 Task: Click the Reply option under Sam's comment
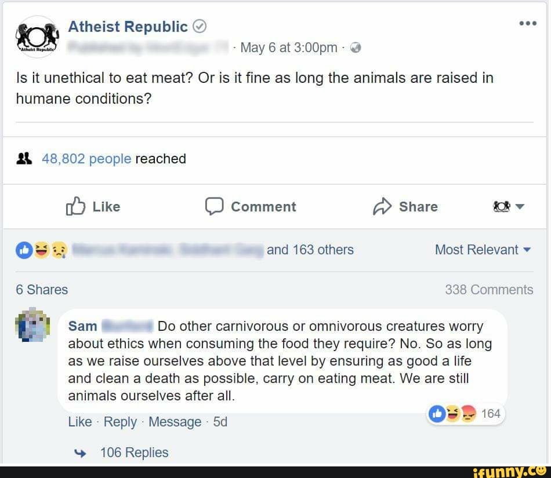(120, 422)
